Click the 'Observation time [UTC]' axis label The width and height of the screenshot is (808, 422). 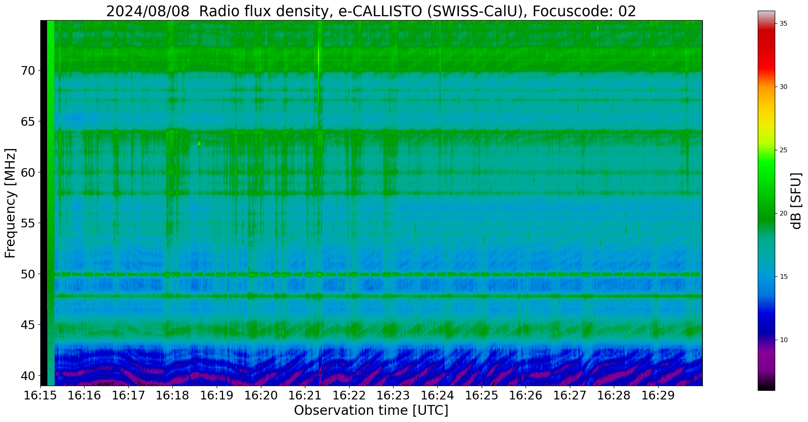click(x=371, y=411)
